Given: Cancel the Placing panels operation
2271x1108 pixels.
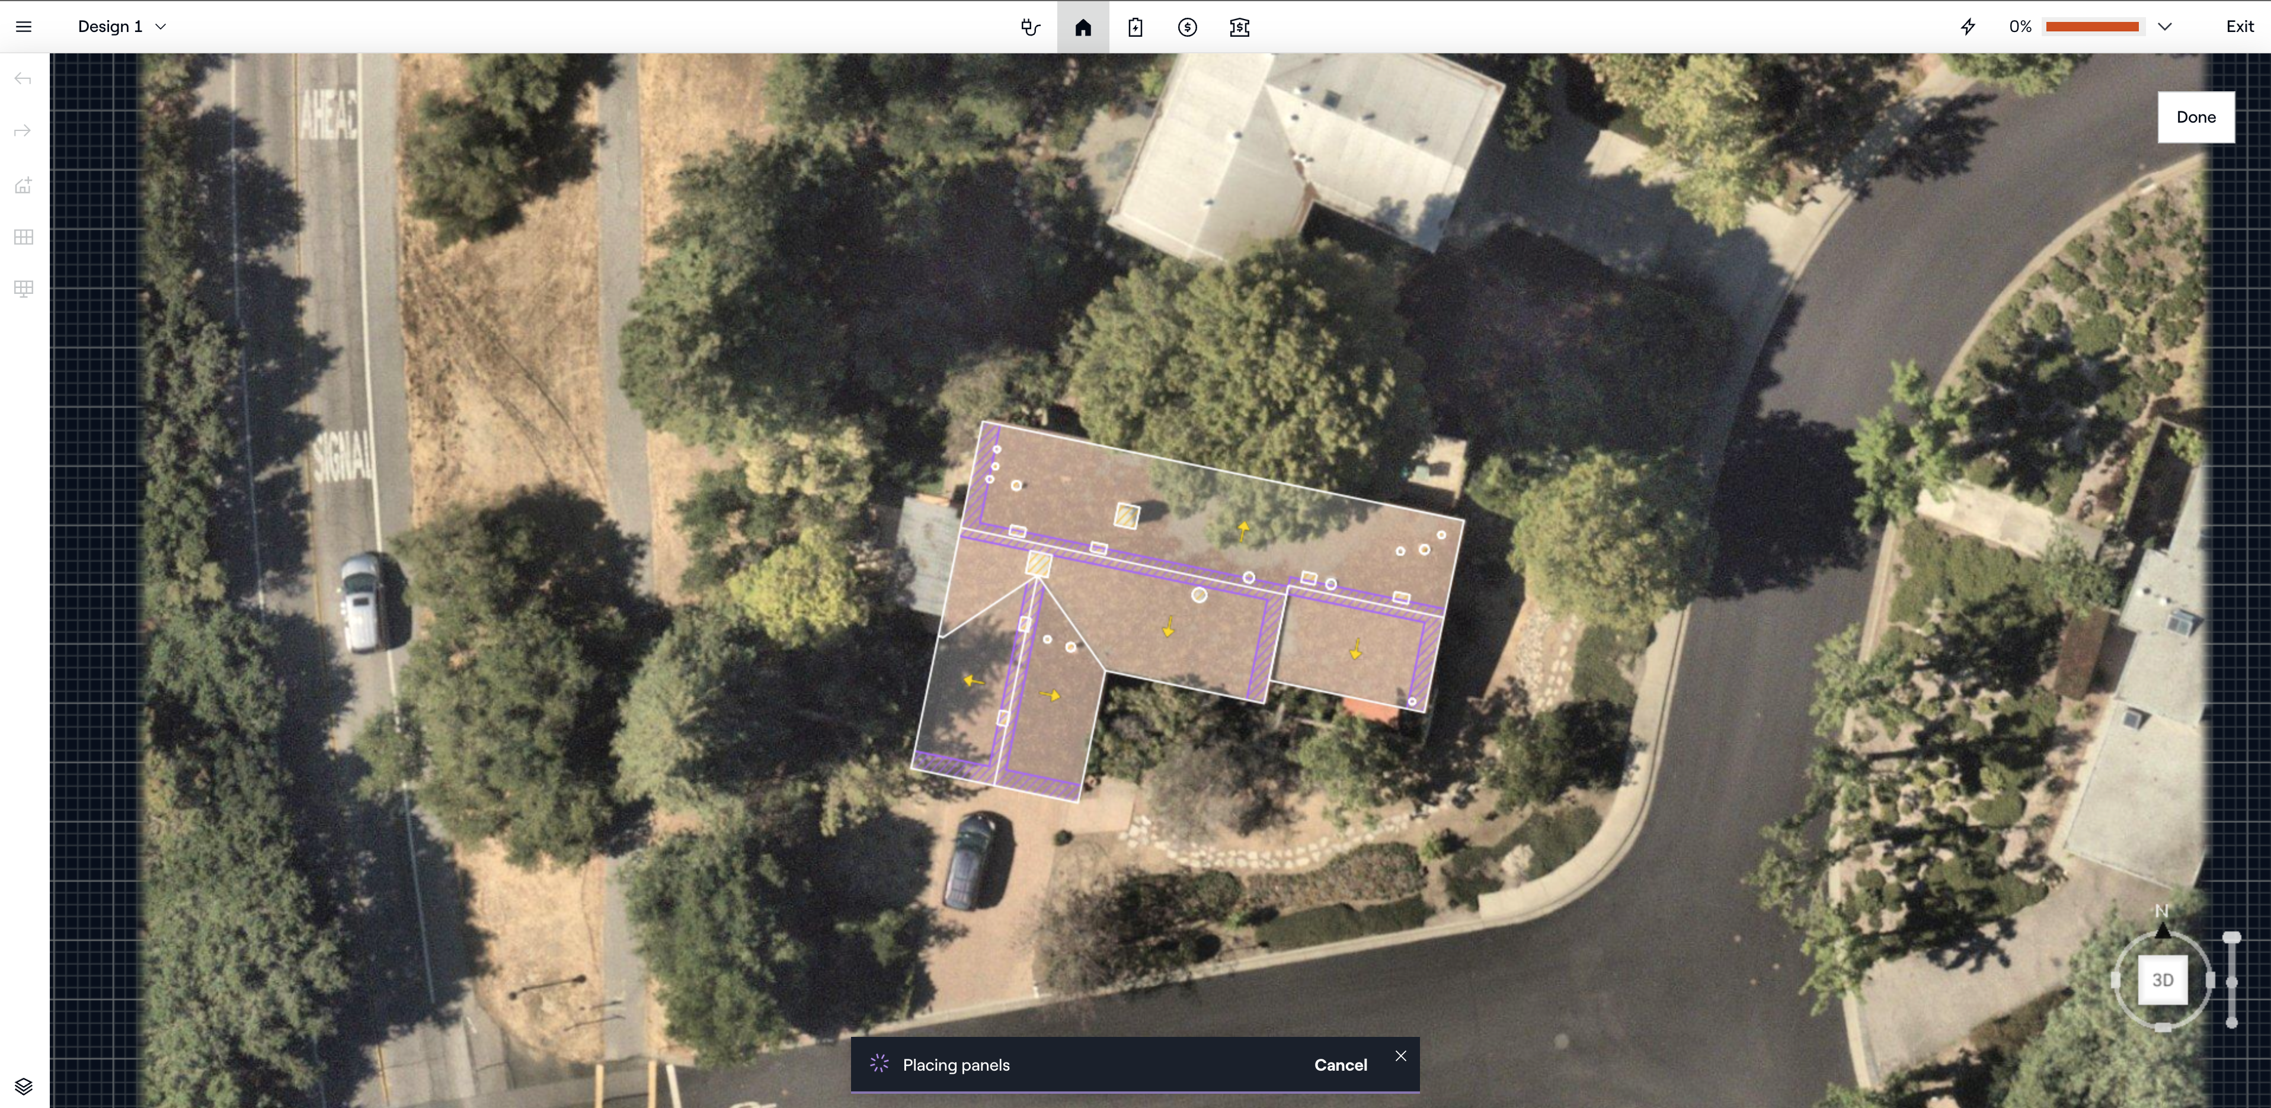Looking at the screenshot, I should 1340,1065.
